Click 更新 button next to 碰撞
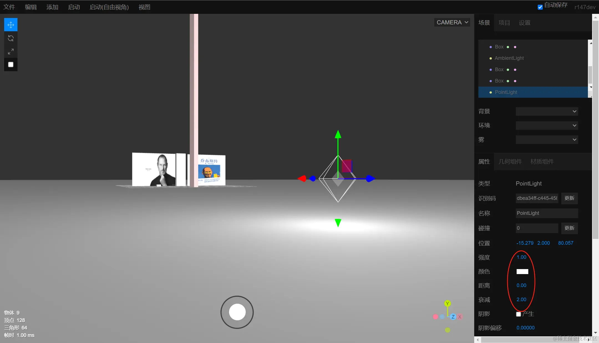The image size is (599, 343). 569,228
